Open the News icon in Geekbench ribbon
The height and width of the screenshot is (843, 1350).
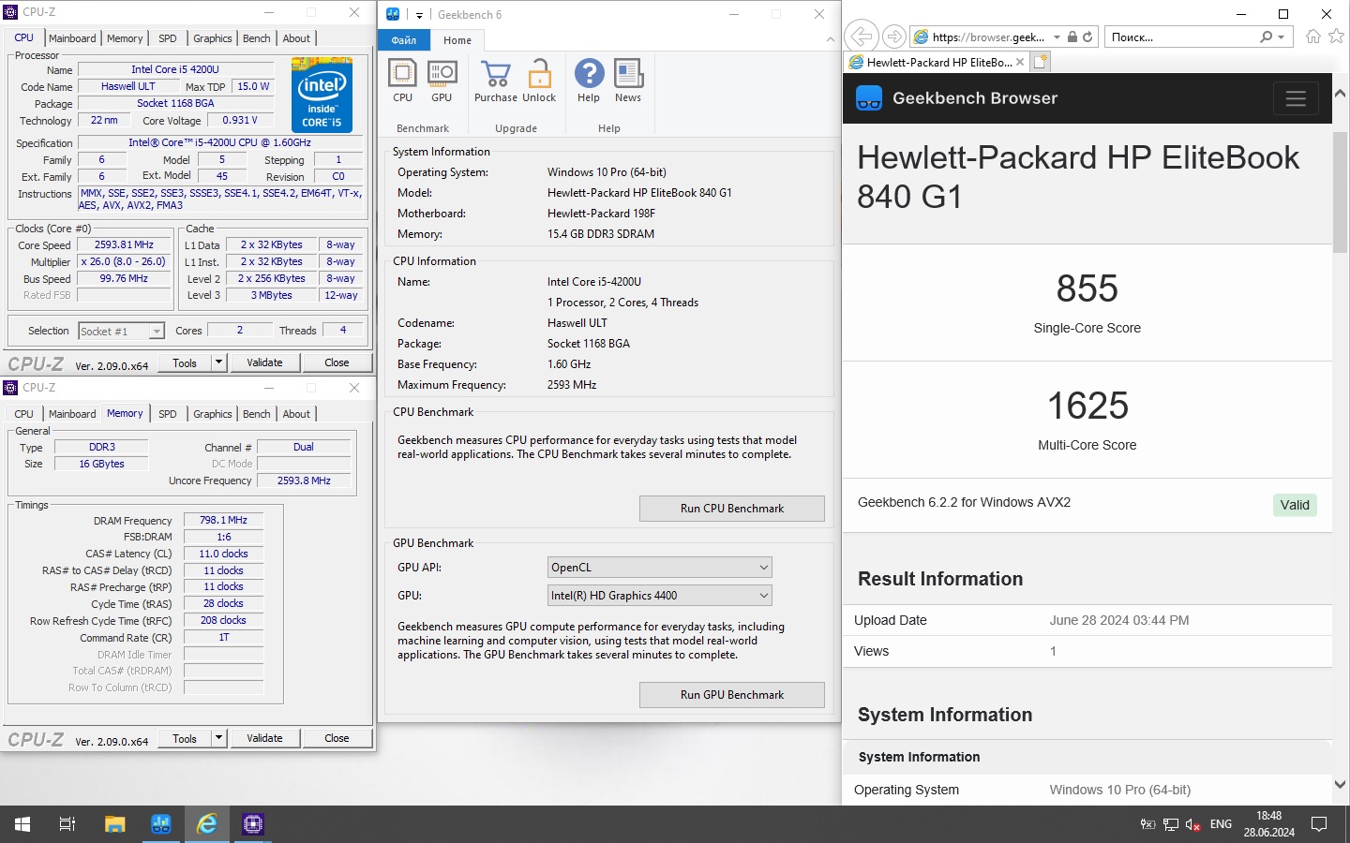(x=628, y=74)
